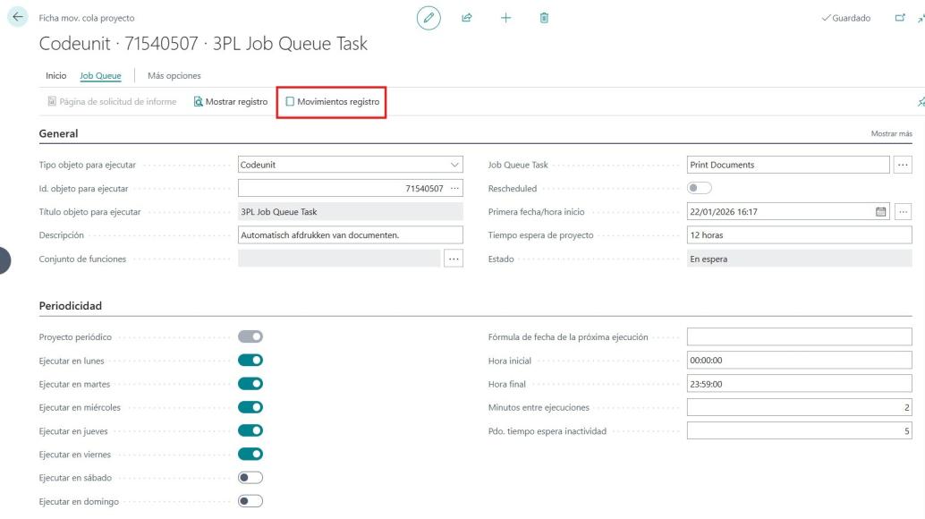This screenshot has width=925, height=519.
Task: Click Mostrar más link in General
Action: click(x=891, y=133)
